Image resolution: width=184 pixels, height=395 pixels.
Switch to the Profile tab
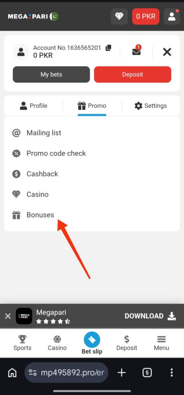tap(34, 106)
